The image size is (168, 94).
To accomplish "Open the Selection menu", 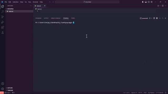I will click(15, 2).
